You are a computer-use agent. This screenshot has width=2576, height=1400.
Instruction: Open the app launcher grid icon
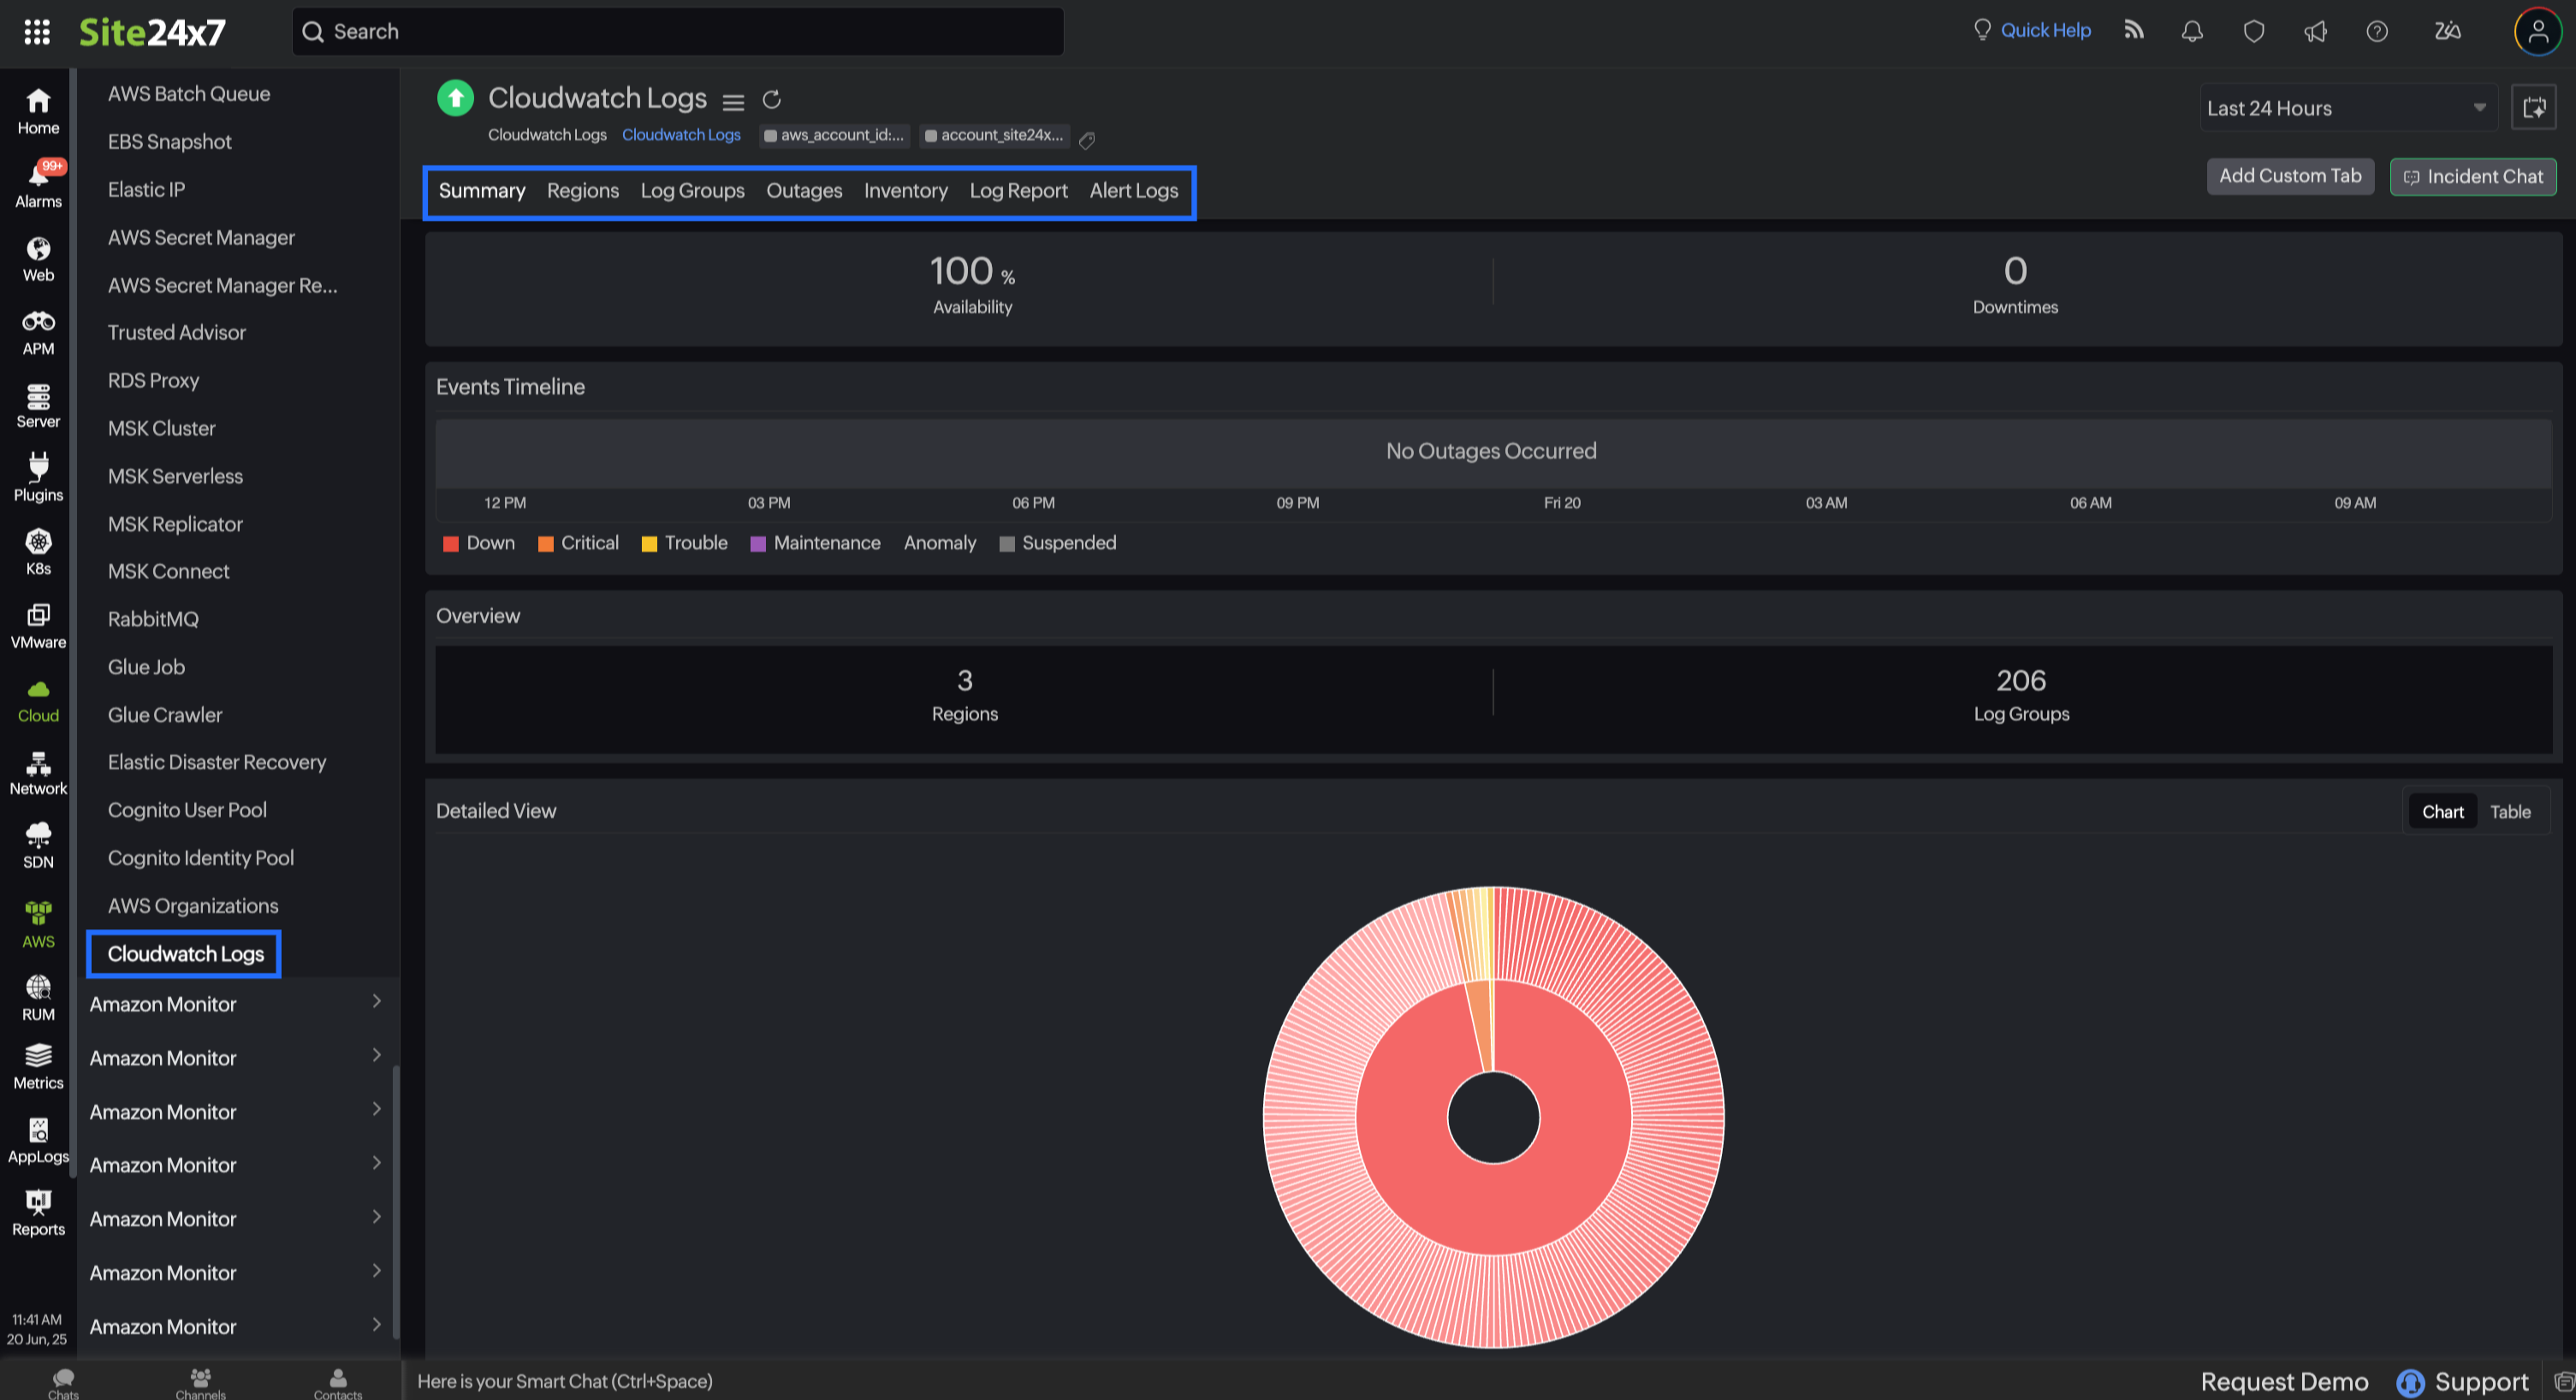37,32
